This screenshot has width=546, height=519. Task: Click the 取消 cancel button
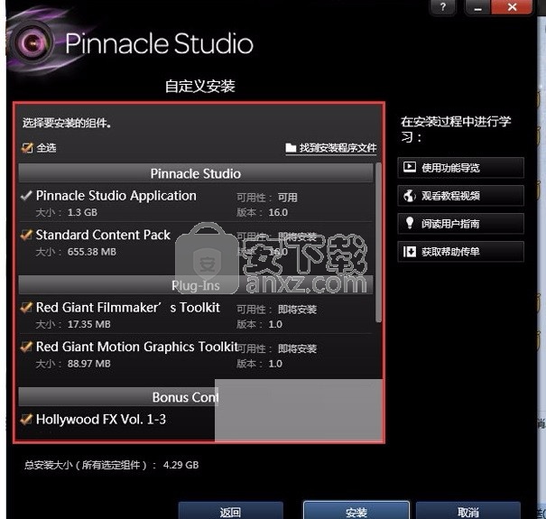point(468,512)
